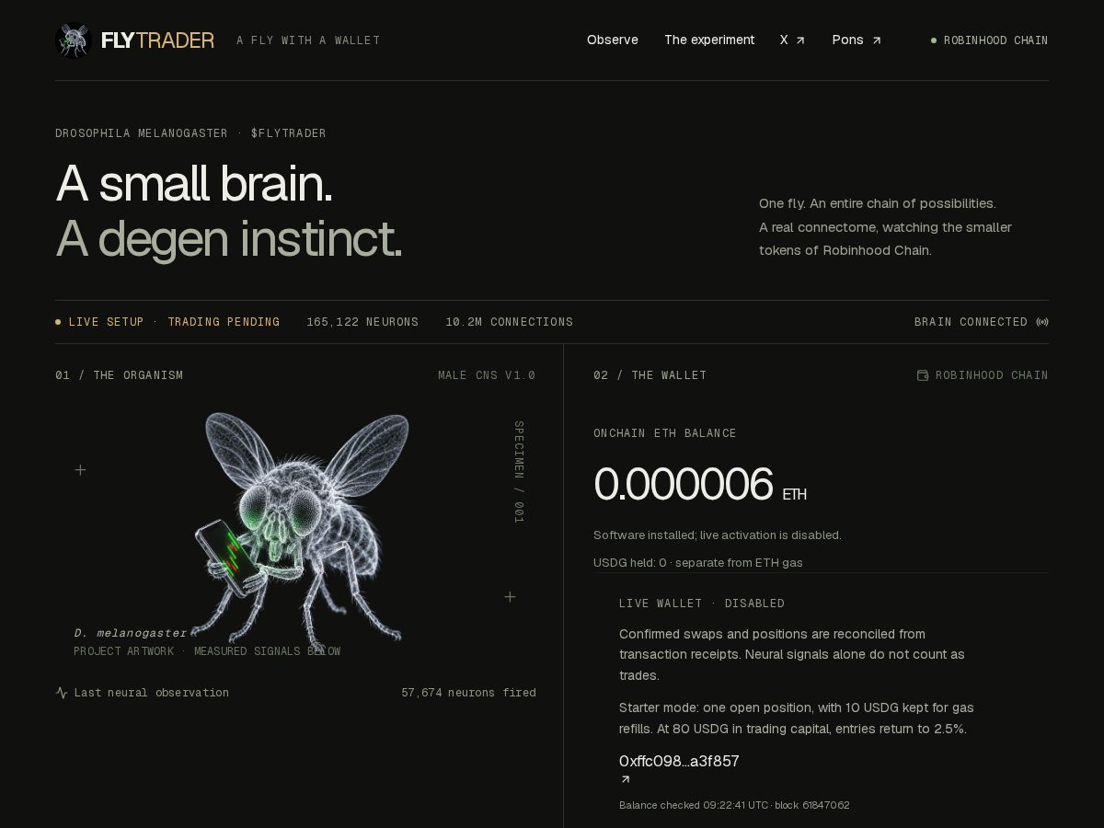Click the wallet icon beside ROBINHOOD CHAIN
Viewport: 1104px width, 828px height.
(923, 375)
